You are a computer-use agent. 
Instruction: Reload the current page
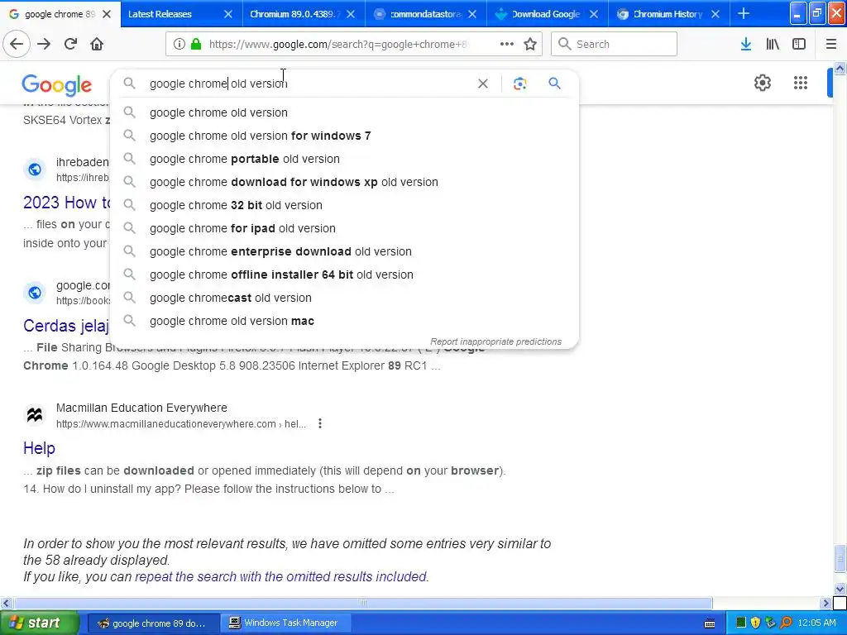point(71,44)
